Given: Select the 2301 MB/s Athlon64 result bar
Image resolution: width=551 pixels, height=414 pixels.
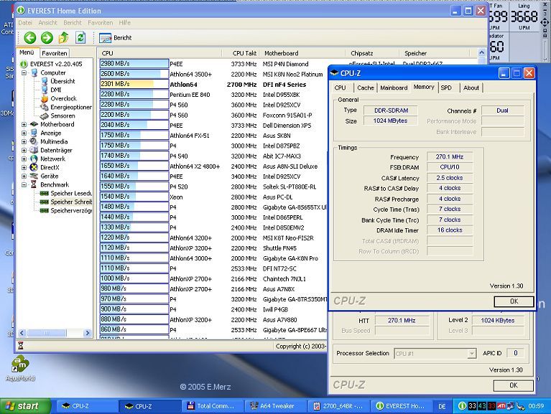Looking at the screenshot, I should 134,84.
